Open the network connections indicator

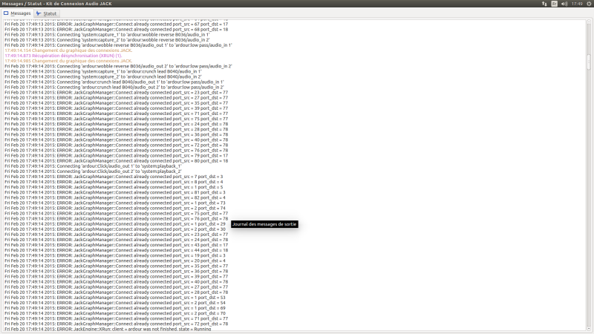tap(544, 4)
